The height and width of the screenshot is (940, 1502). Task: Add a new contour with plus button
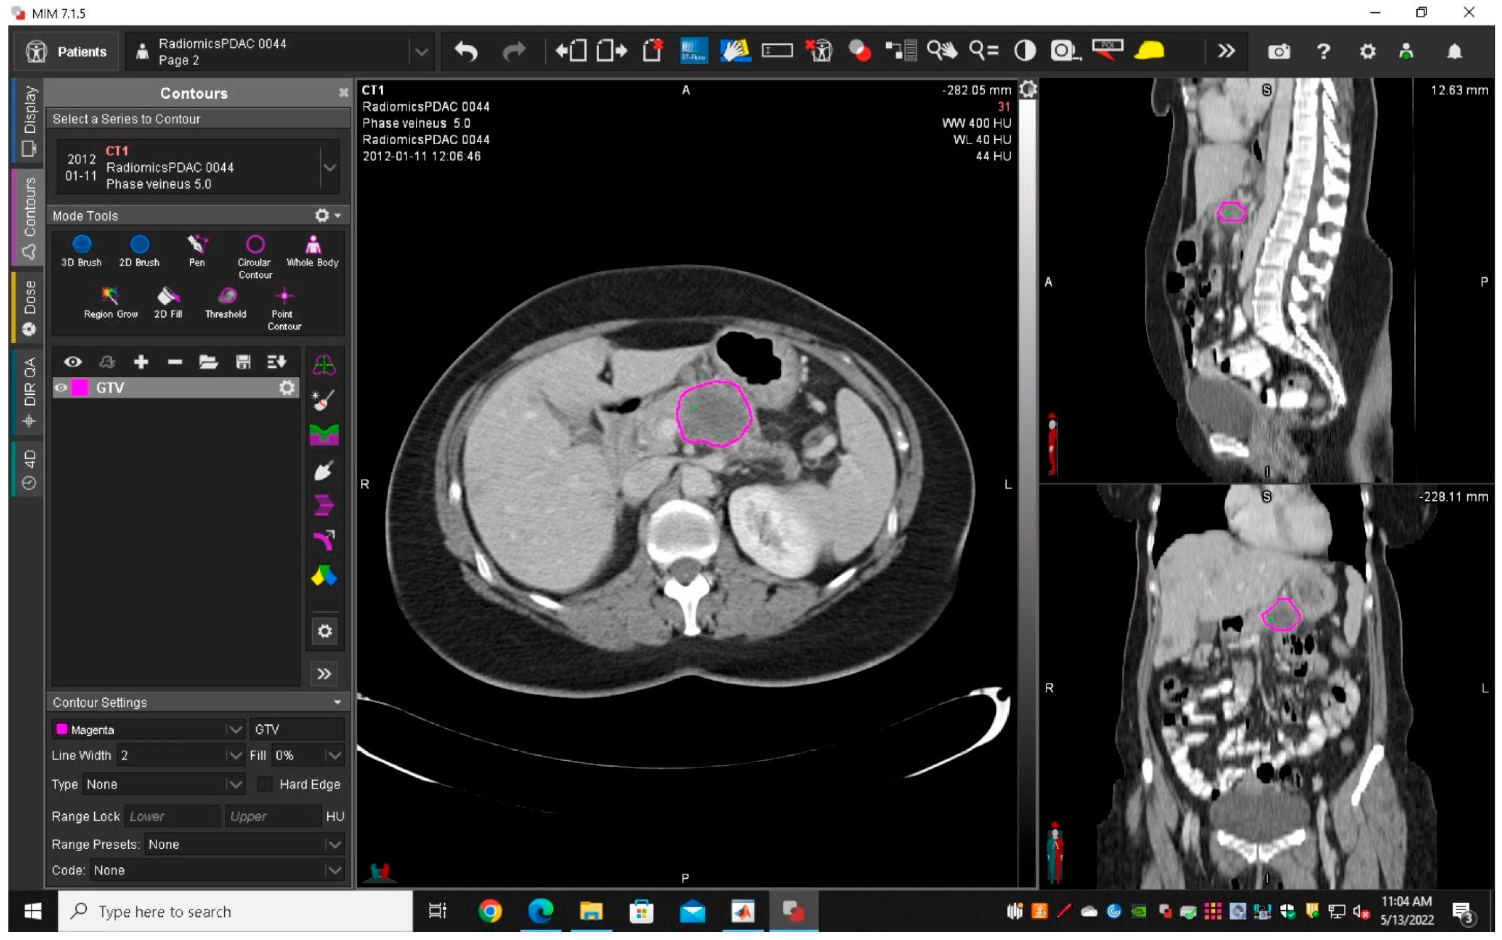click(x=141, y=362)
